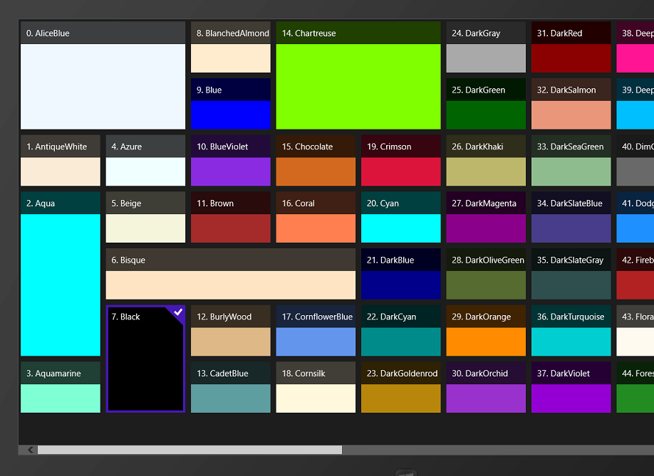Select the DarkSlateBlue tile

click(571, 218)
